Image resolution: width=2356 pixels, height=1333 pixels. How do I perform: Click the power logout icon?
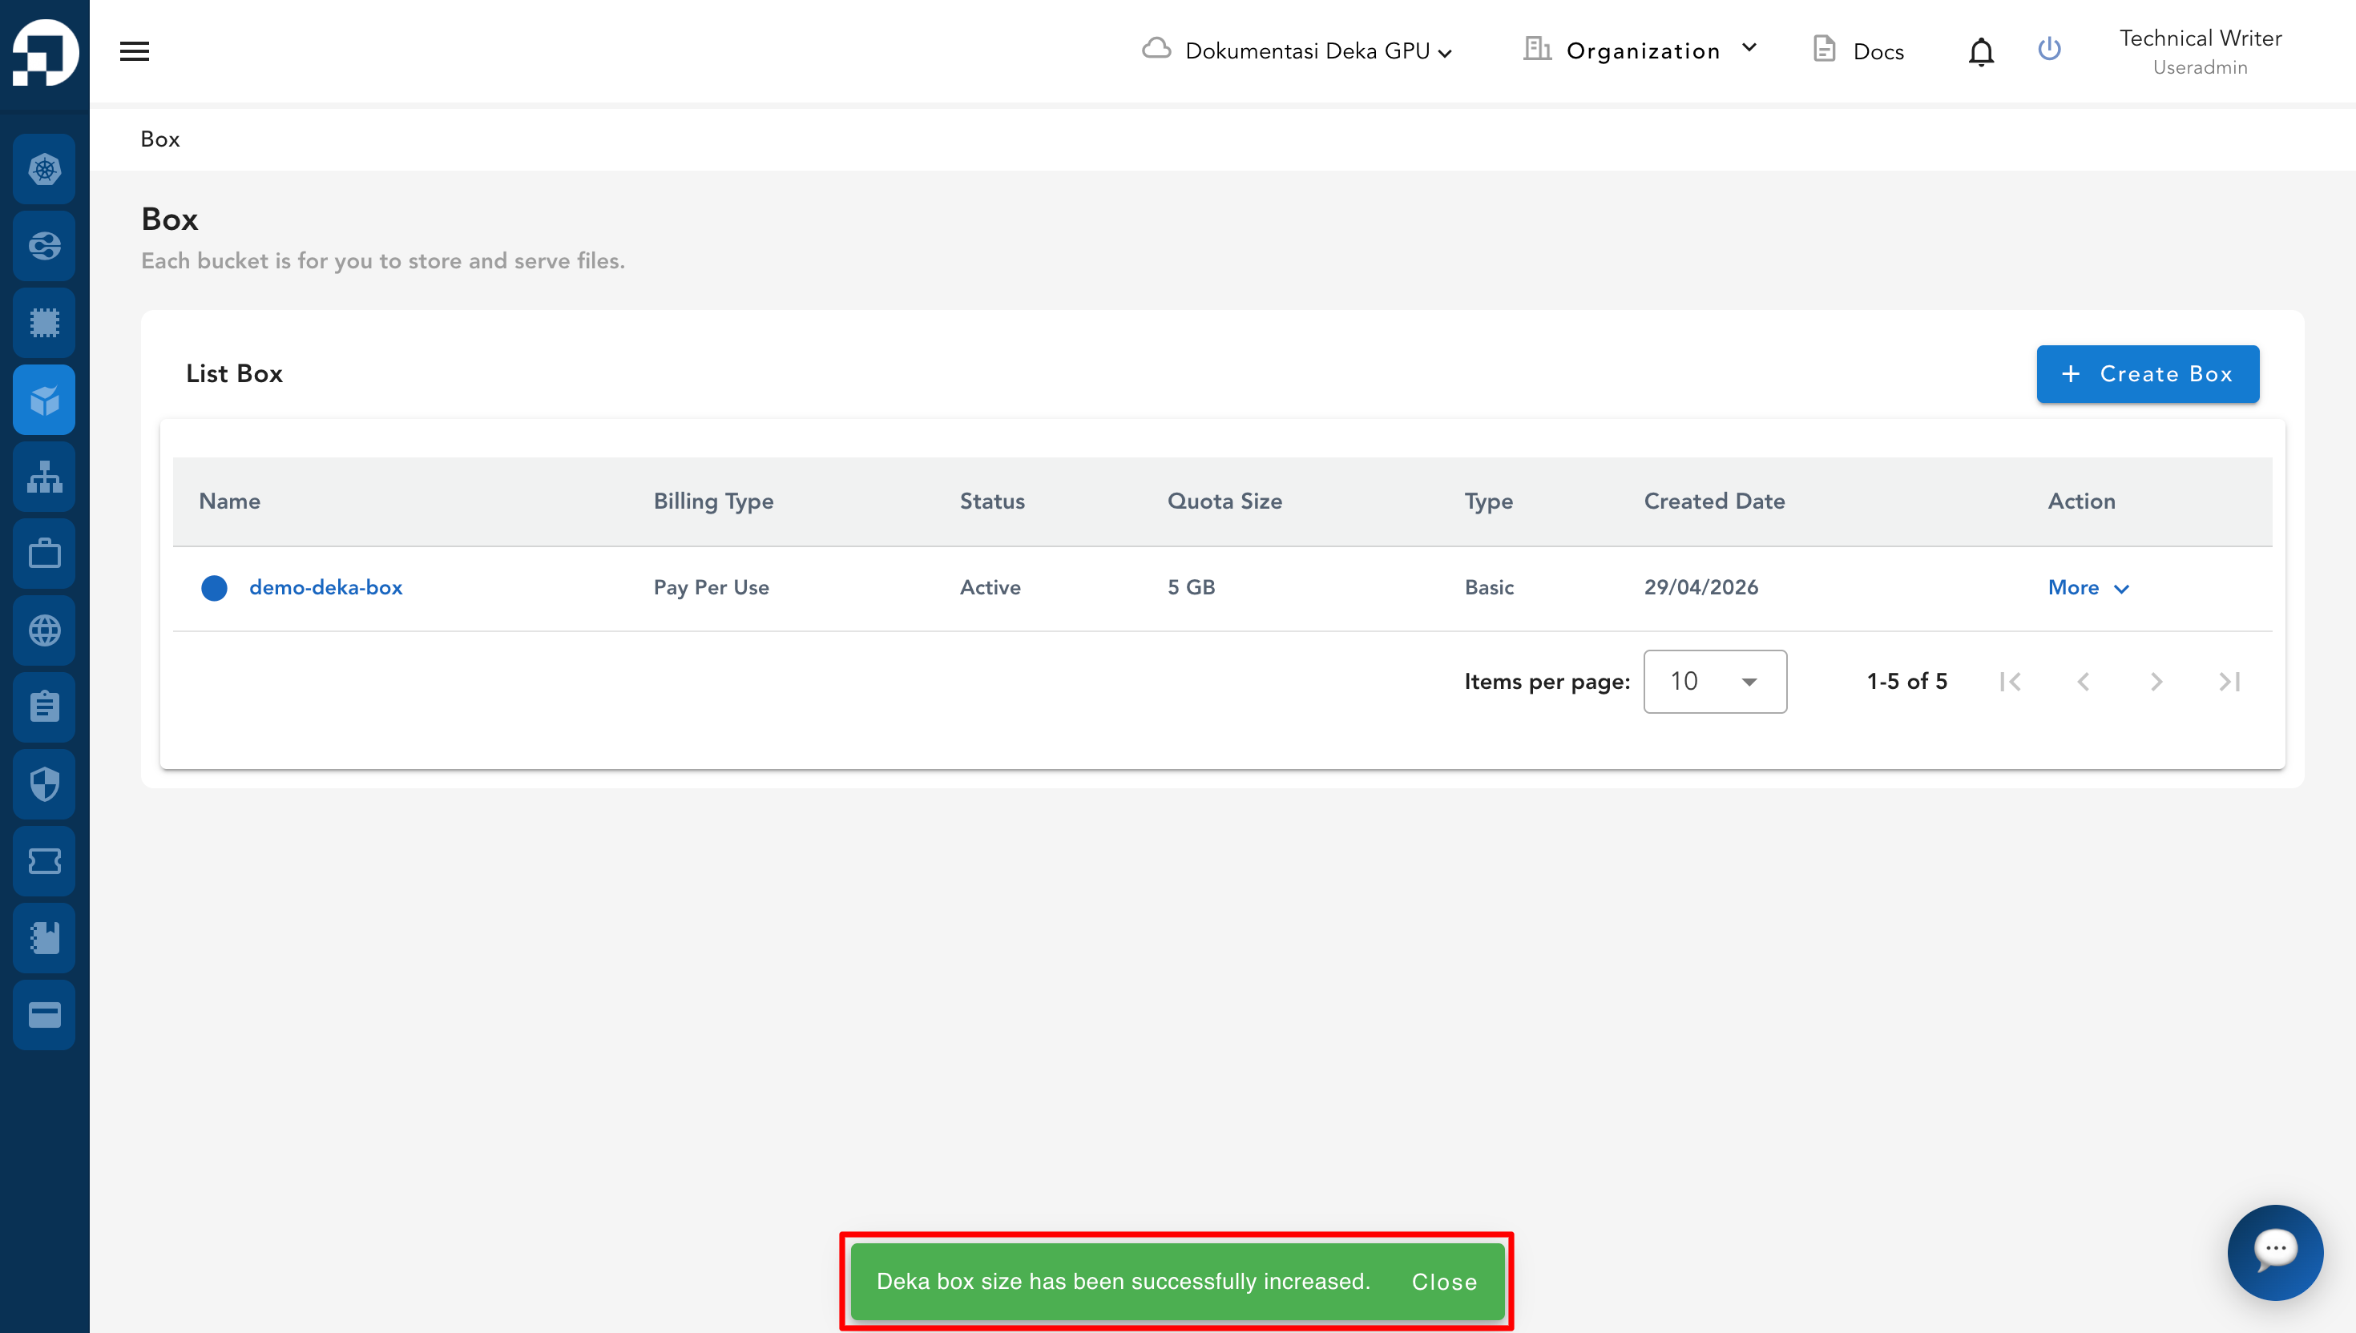coord(2049,50)
